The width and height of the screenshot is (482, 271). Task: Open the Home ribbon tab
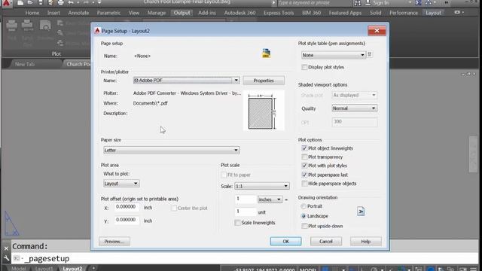click(x=32, y=13)
